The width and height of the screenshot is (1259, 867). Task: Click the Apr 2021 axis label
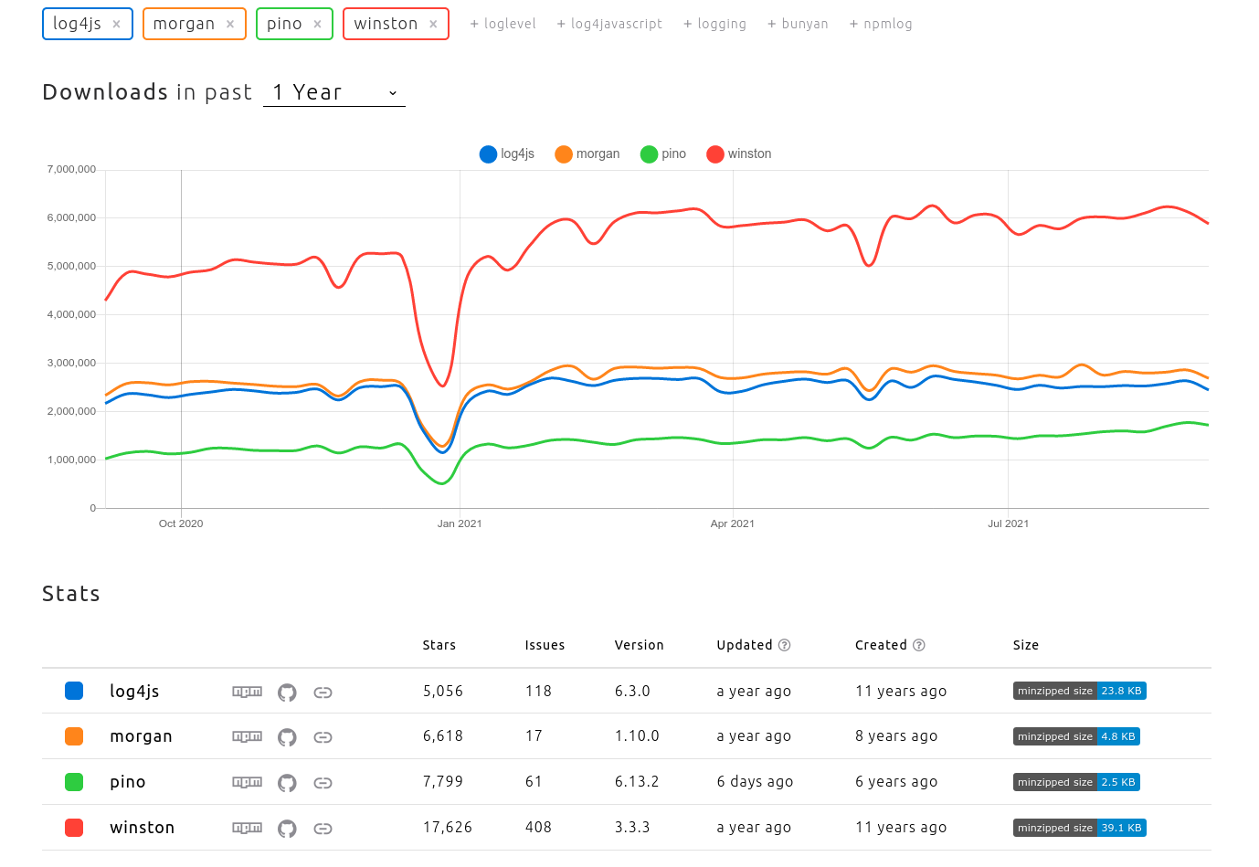(x=733, y=523)
